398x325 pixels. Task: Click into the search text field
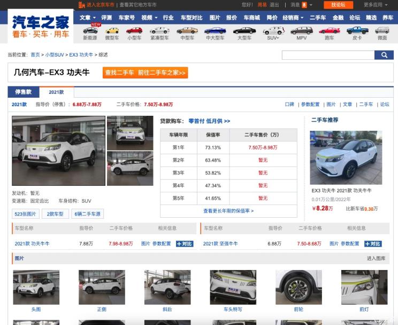pyautogui.click(x=327, y=55)
